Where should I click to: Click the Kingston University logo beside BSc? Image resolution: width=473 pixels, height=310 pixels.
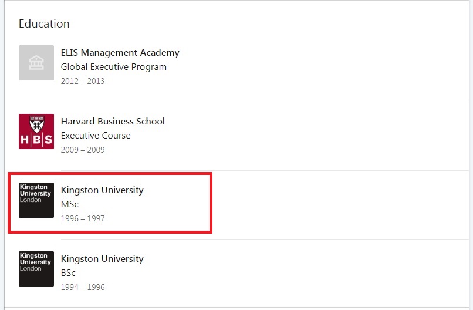pos(36,269)
